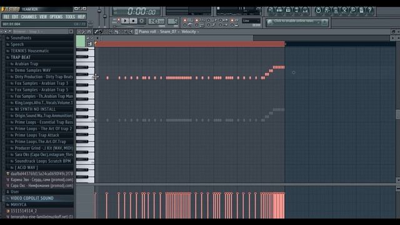
Task: Open the Velocity event dropdown
Action: tap(190, 32)
